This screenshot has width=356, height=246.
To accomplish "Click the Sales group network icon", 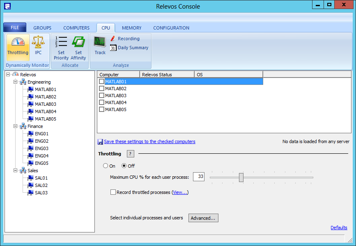I will pyautogui.click(x=23, y=171).
